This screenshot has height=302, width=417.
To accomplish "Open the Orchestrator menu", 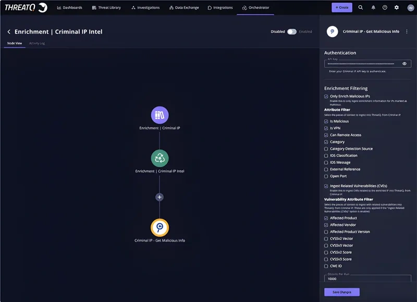I will [x=255, y=7].
